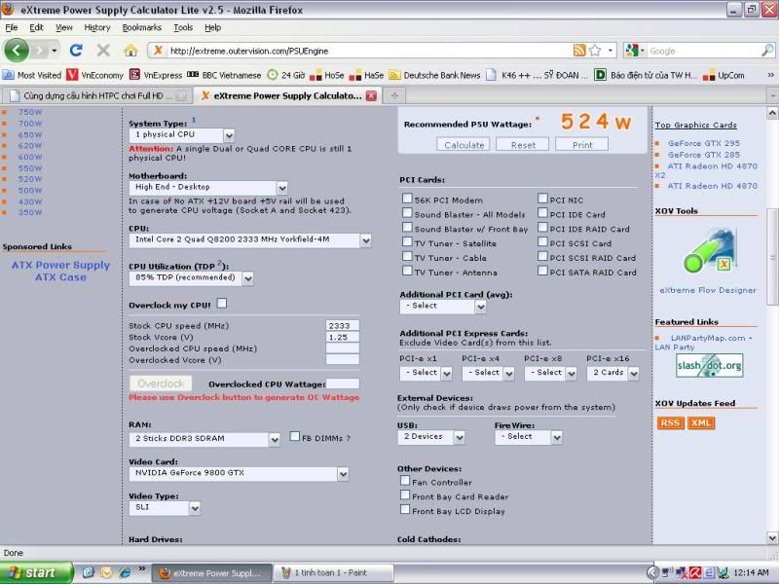The image size is (779, 584).
Task: Click the Stop loading X icon
Action: click(103, 51)
